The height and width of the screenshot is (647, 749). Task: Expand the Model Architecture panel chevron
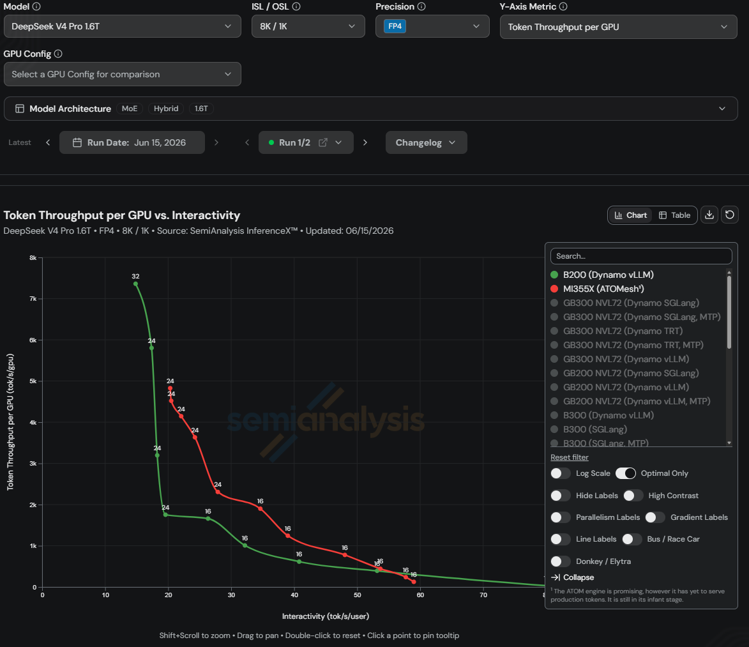pyautogui.click(x=722, y=109)
